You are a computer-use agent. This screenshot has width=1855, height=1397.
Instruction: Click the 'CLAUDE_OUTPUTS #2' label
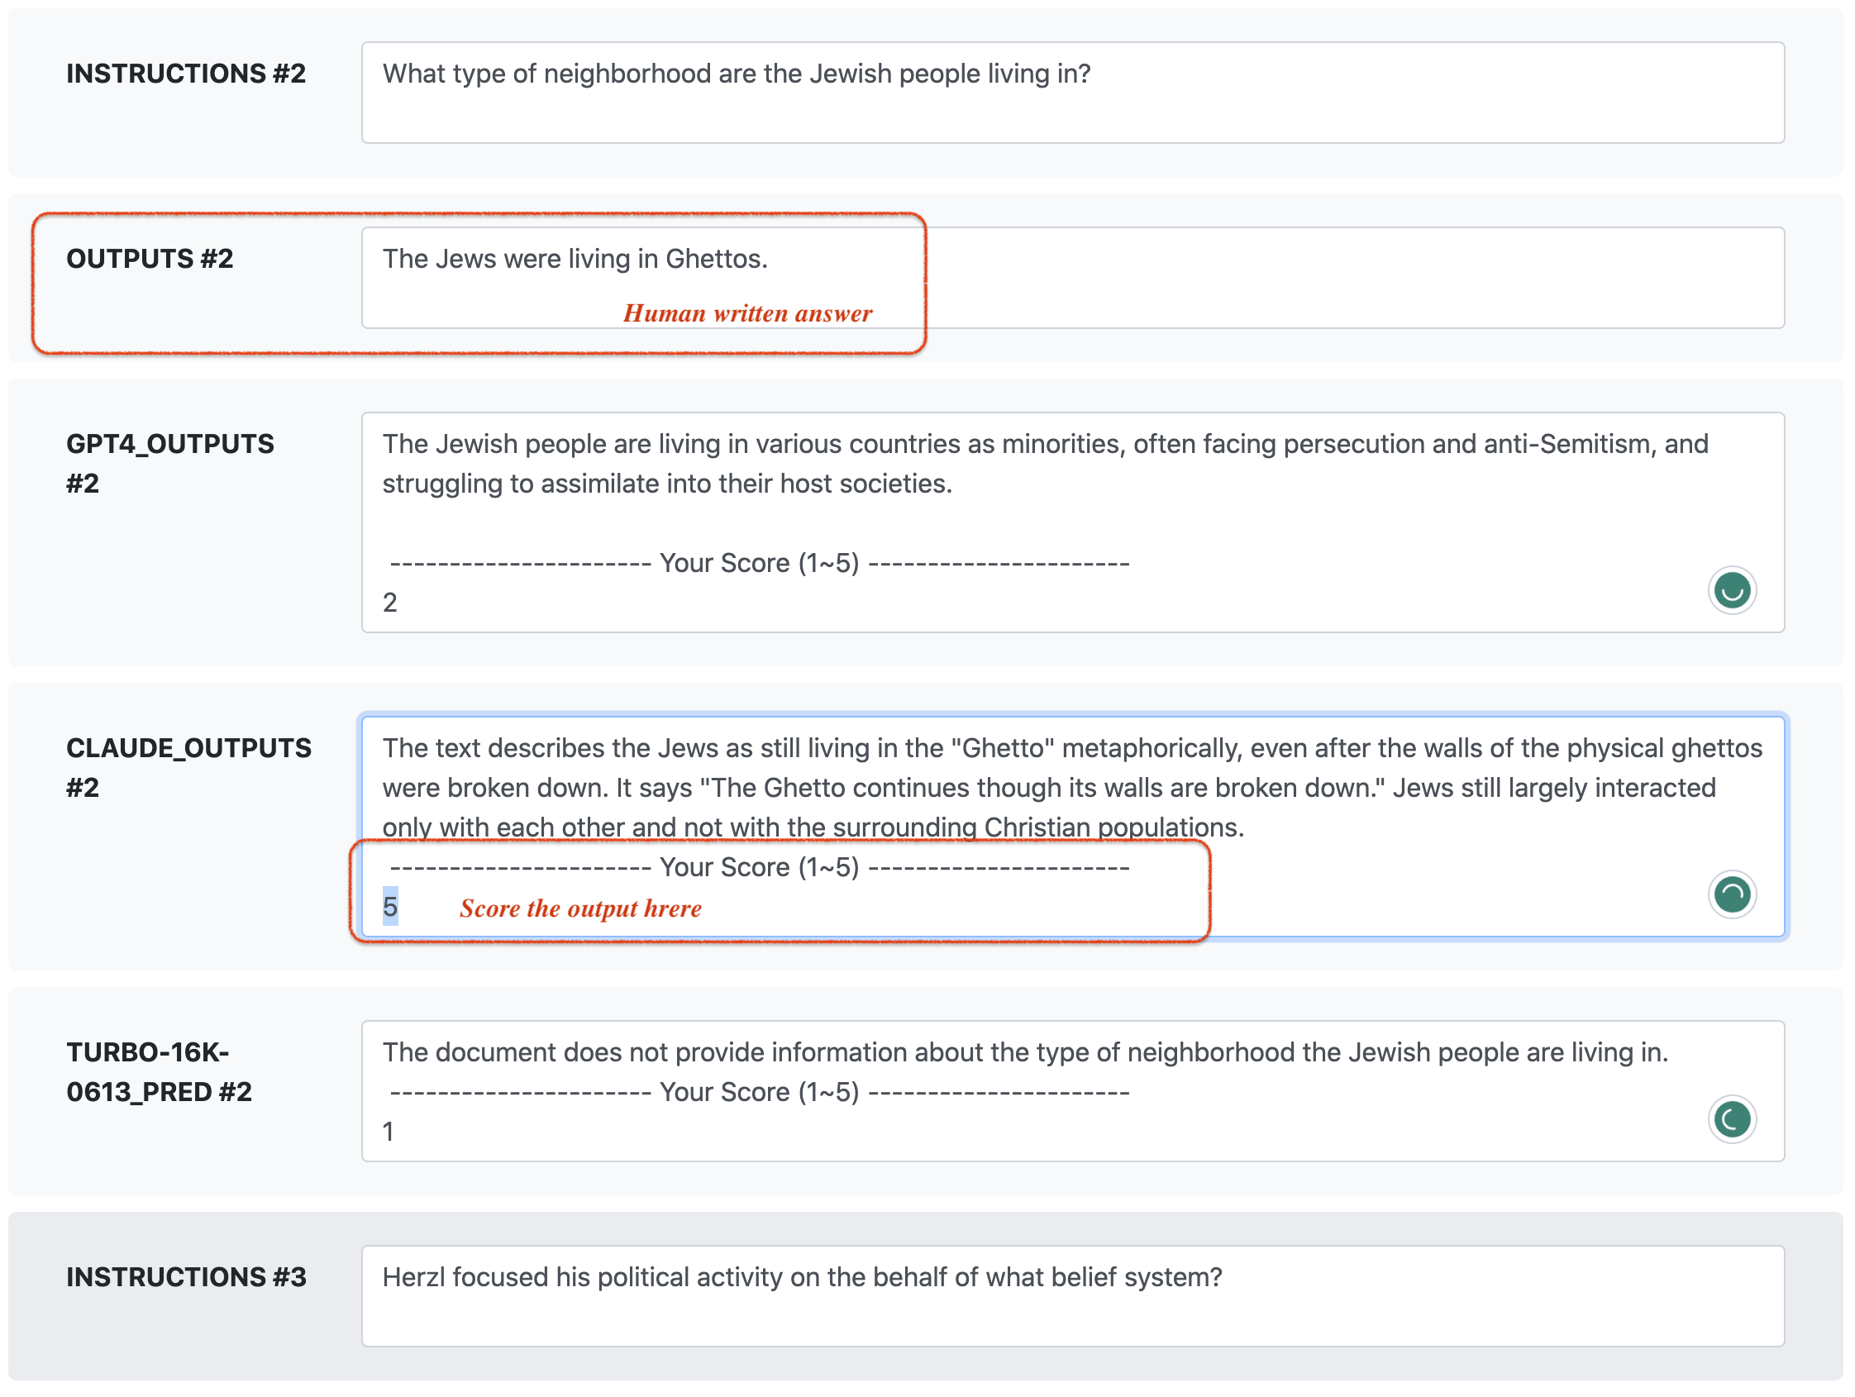[188, 768]
